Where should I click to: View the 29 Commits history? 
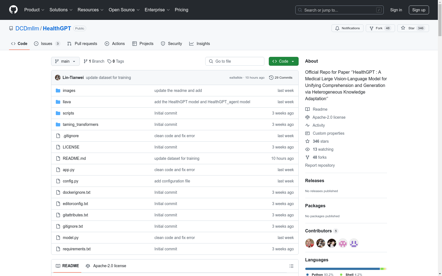(281, 78)
